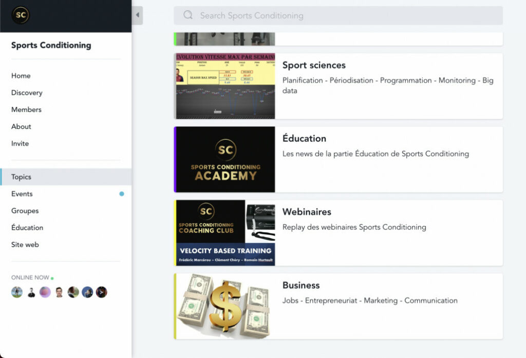526x358 pixels.
Task: Open the Members list
Action: (26, 109)
